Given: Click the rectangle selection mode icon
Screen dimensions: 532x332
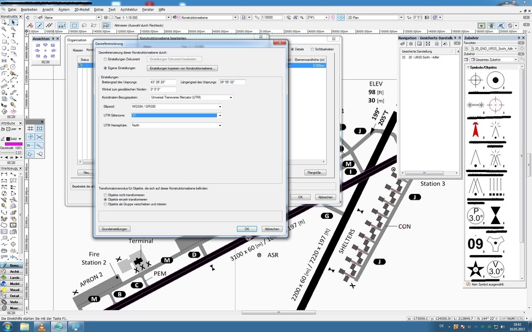Looking at the screenshot, I should 74,25.
